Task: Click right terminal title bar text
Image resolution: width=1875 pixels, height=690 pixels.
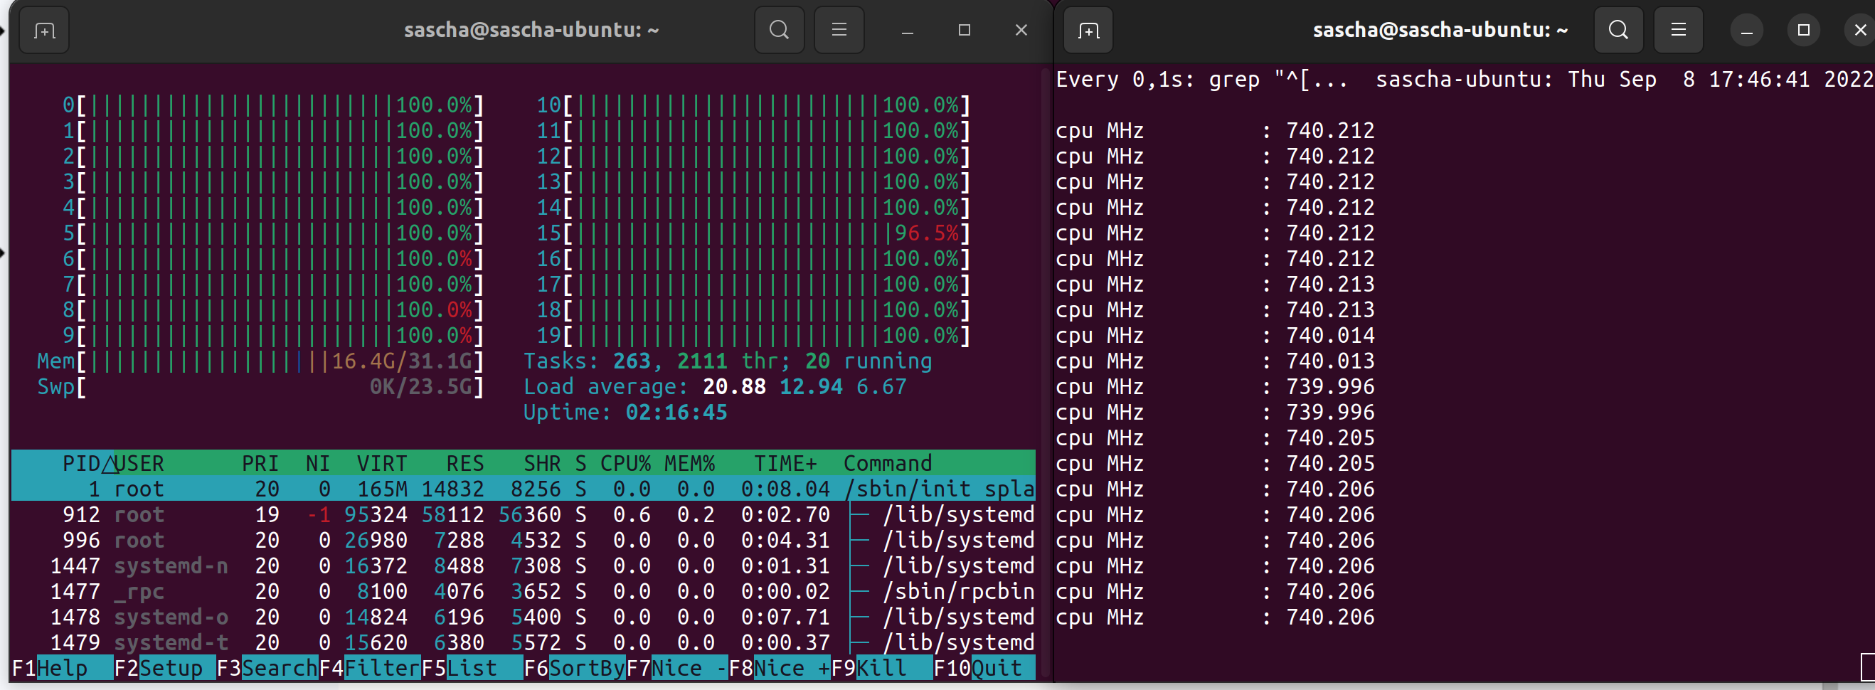Action: pyautogui.click(x=1440, y=30)
